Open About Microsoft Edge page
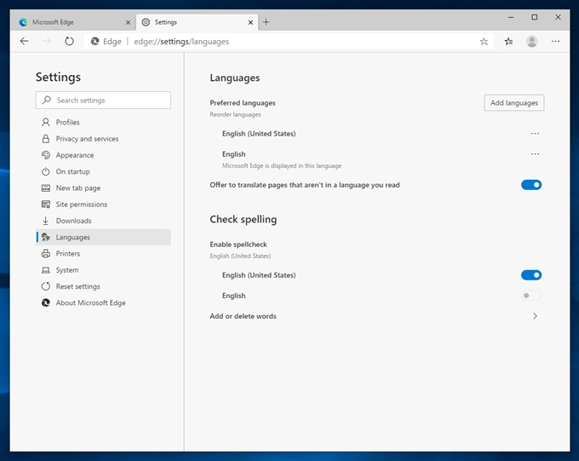The image size is (579, 461). coord(103,303)
